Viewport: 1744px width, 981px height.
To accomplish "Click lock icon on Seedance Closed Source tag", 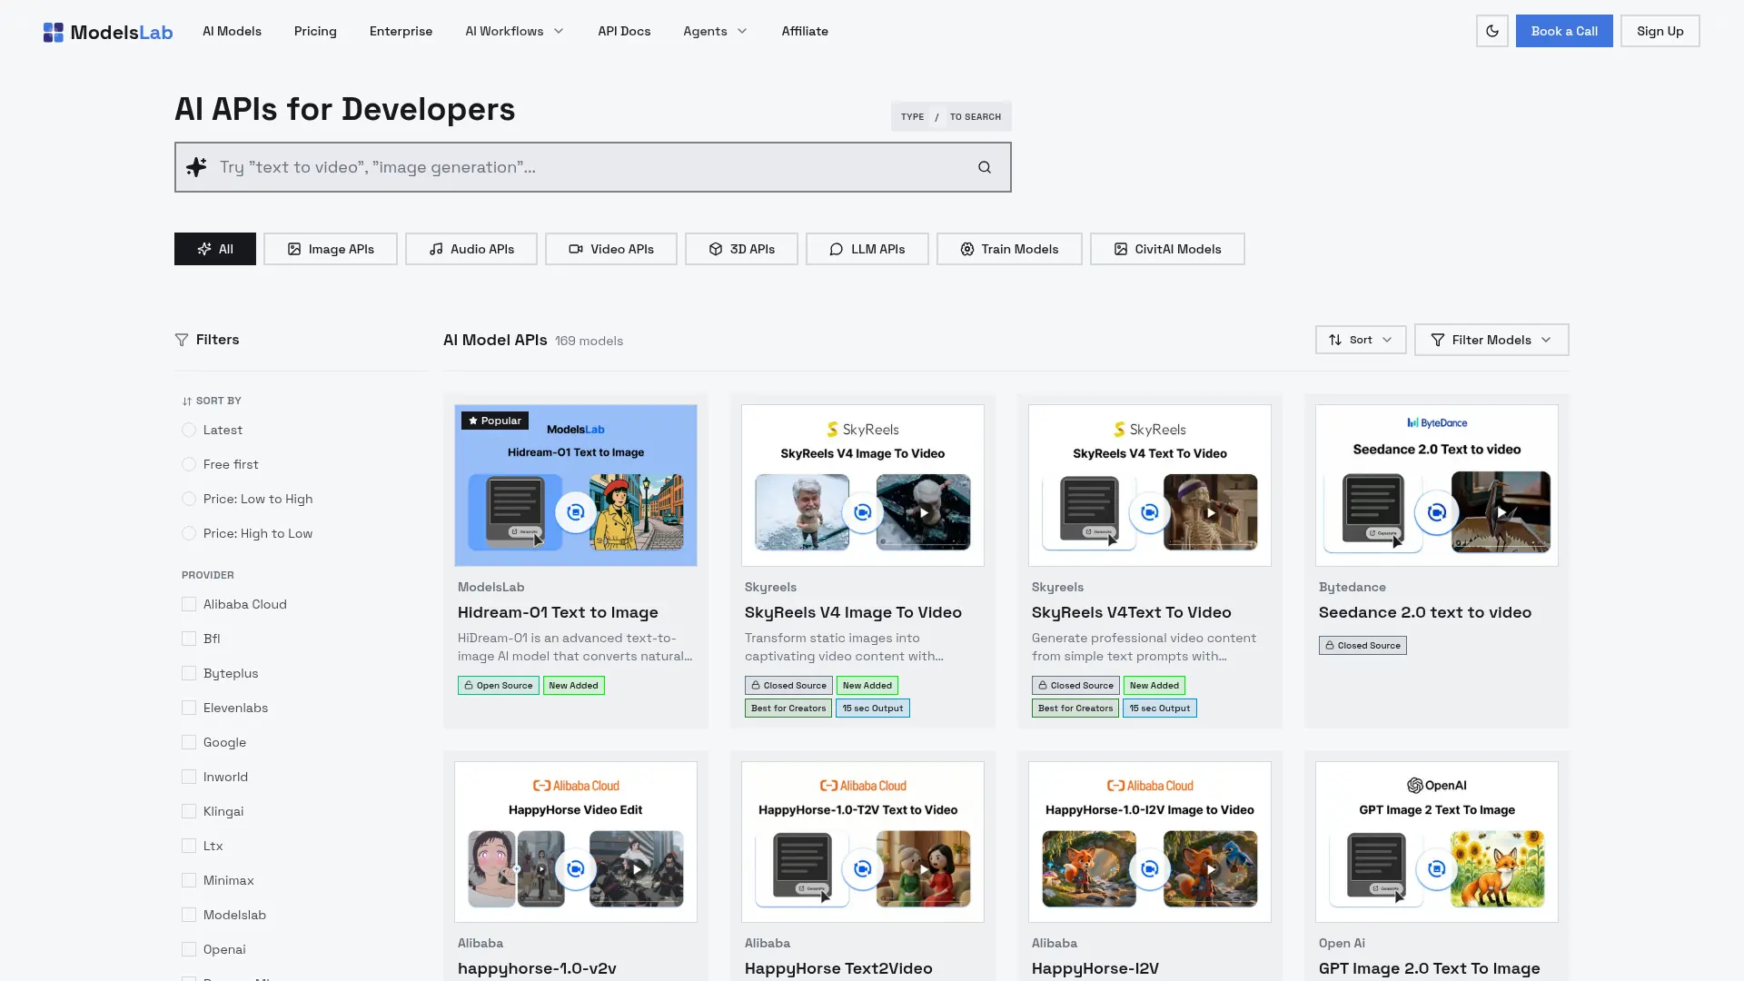I will tap(1330, 646).
